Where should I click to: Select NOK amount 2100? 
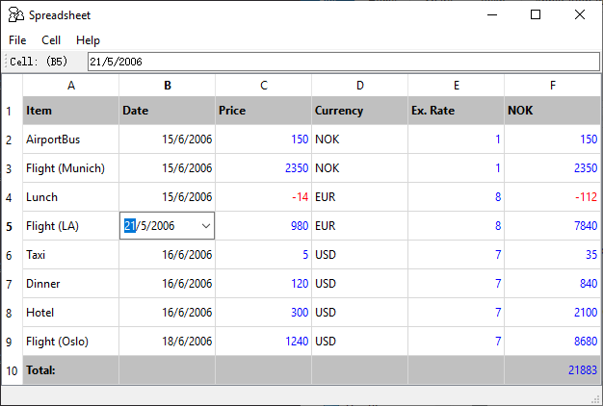click(x=552, y=313)
